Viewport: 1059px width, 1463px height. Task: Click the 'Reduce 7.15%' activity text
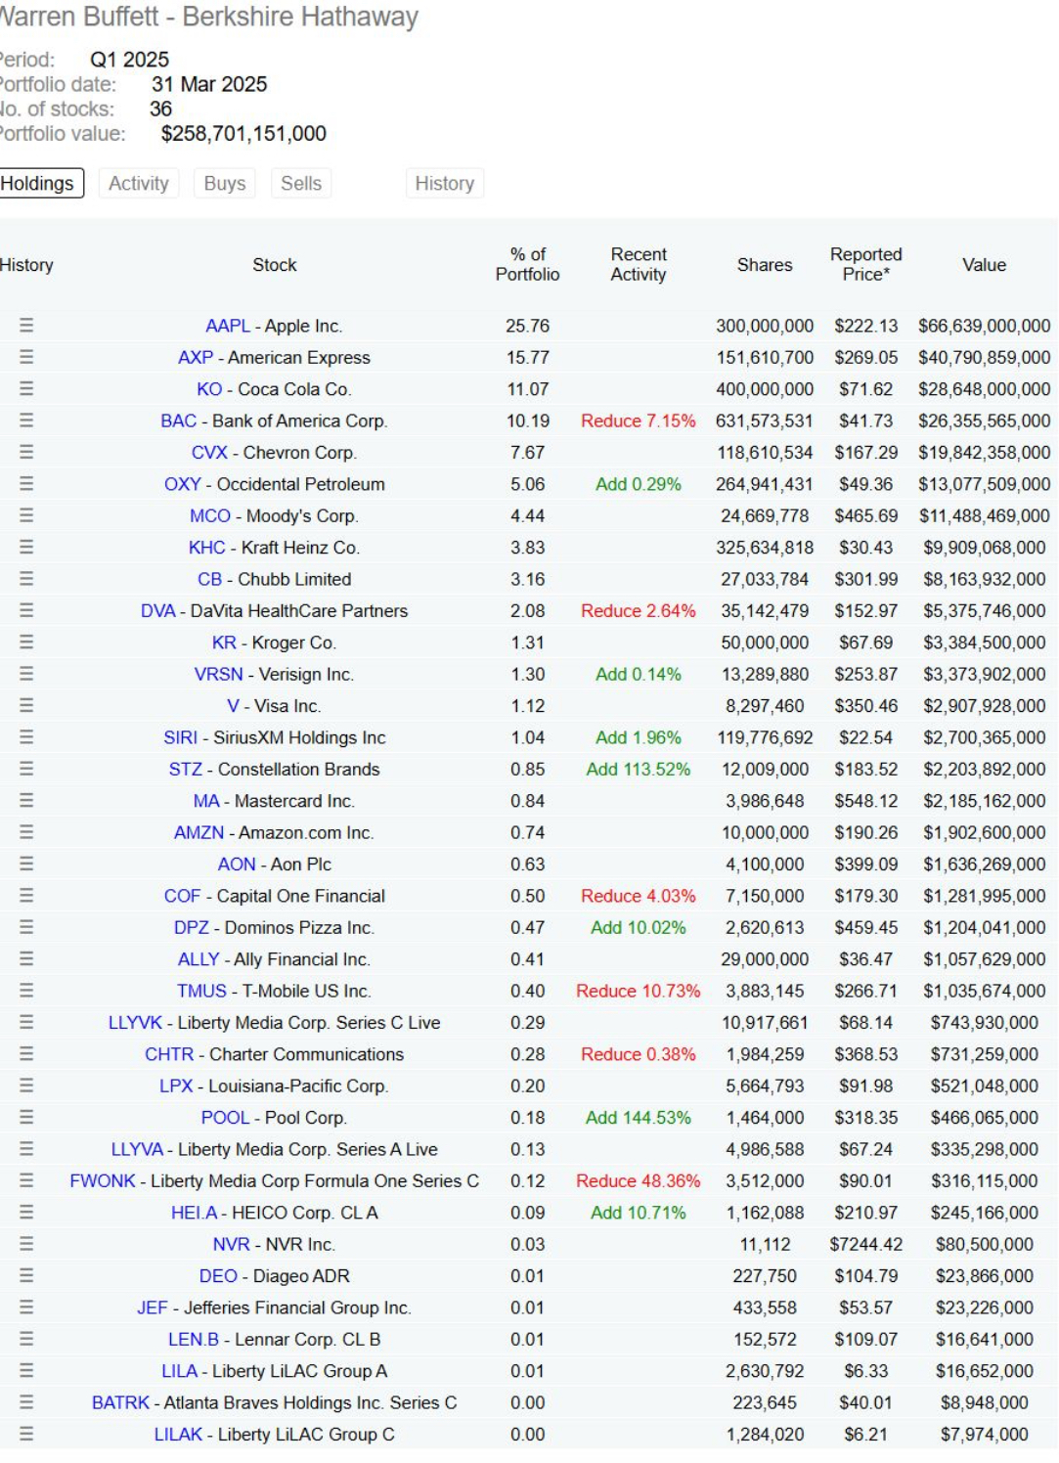pyautogui.click(x=639, y=421)
